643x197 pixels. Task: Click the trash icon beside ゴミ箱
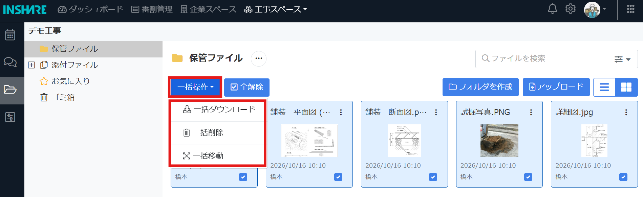coord(44,98)
